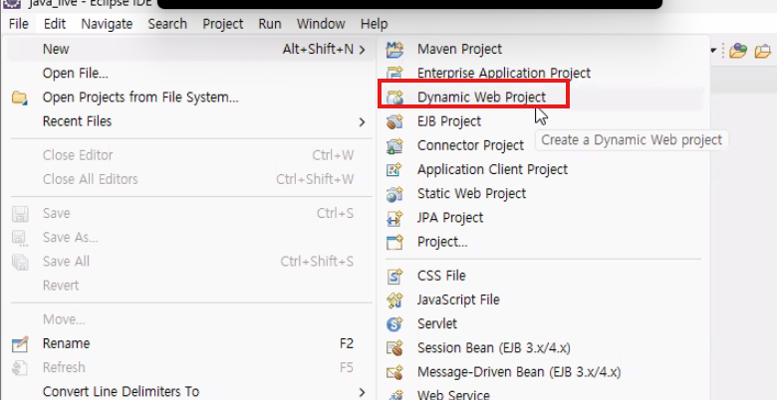
Task: Click the Message-Driven Bean icon
Action: coord(394,372)
